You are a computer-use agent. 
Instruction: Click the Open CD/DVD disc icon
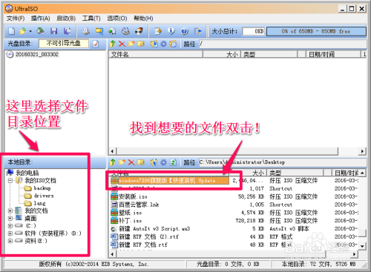pyautogui.click(x=40, y=31)
